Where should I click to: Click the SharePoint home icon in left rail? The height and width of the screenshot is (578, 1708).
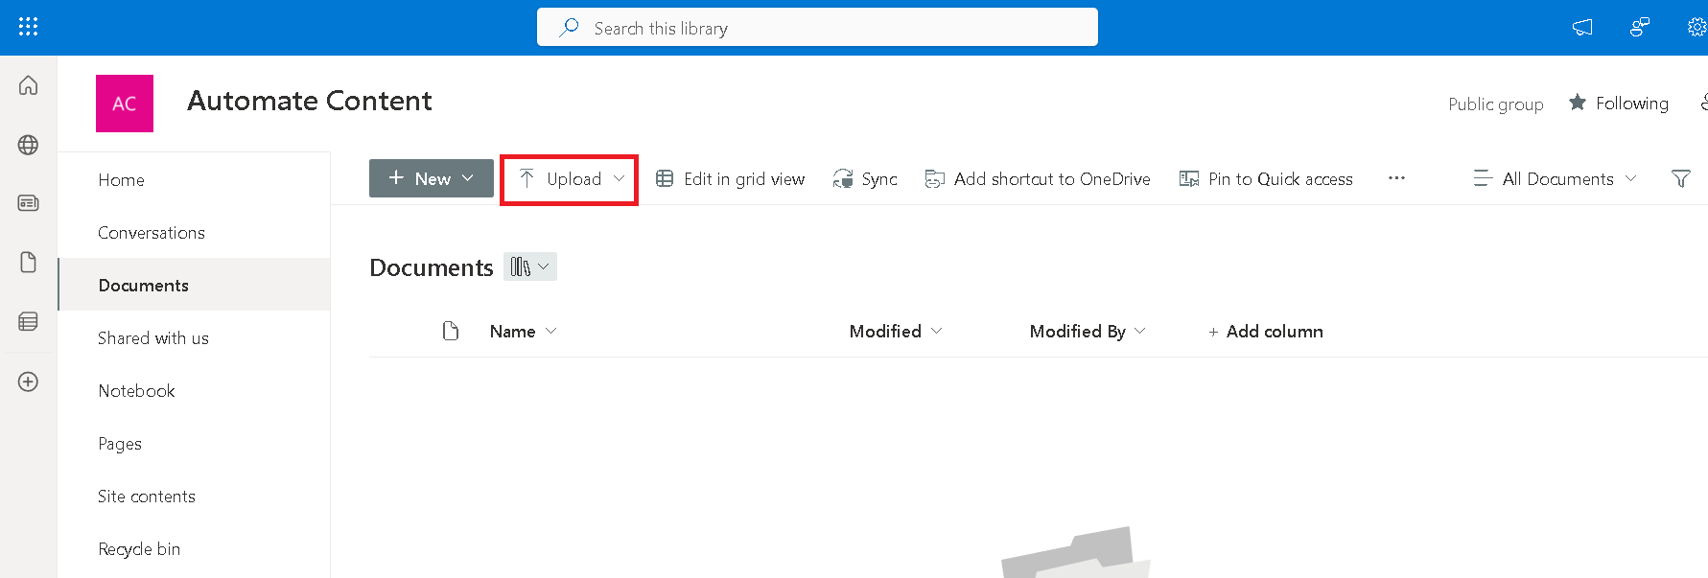[29, 85]
